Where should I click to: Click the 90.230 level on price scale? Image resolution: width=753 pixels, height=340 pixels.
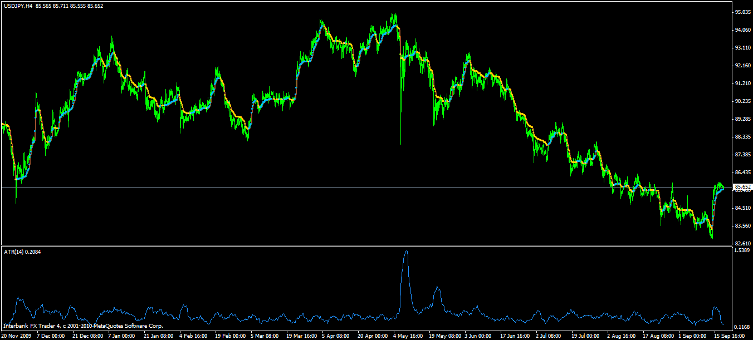743,101
